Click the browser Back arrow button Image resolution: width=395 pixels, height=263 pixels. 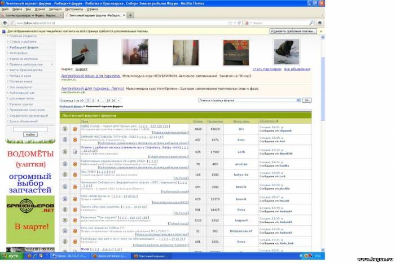[x=5, y=23]
